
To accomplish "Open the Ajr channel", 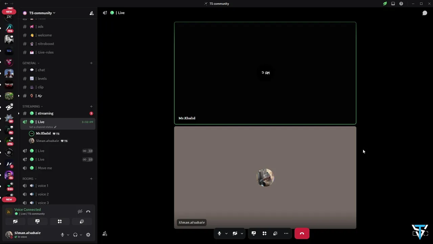I will pyautogui.click(x=58, y=96).
